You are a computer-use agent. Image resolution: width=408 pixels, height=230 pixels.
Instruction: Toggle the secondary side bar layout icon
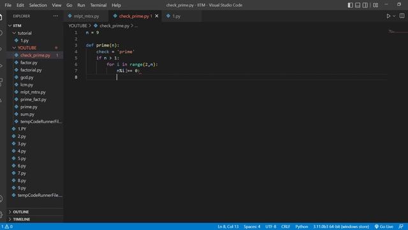coord(365,5)
